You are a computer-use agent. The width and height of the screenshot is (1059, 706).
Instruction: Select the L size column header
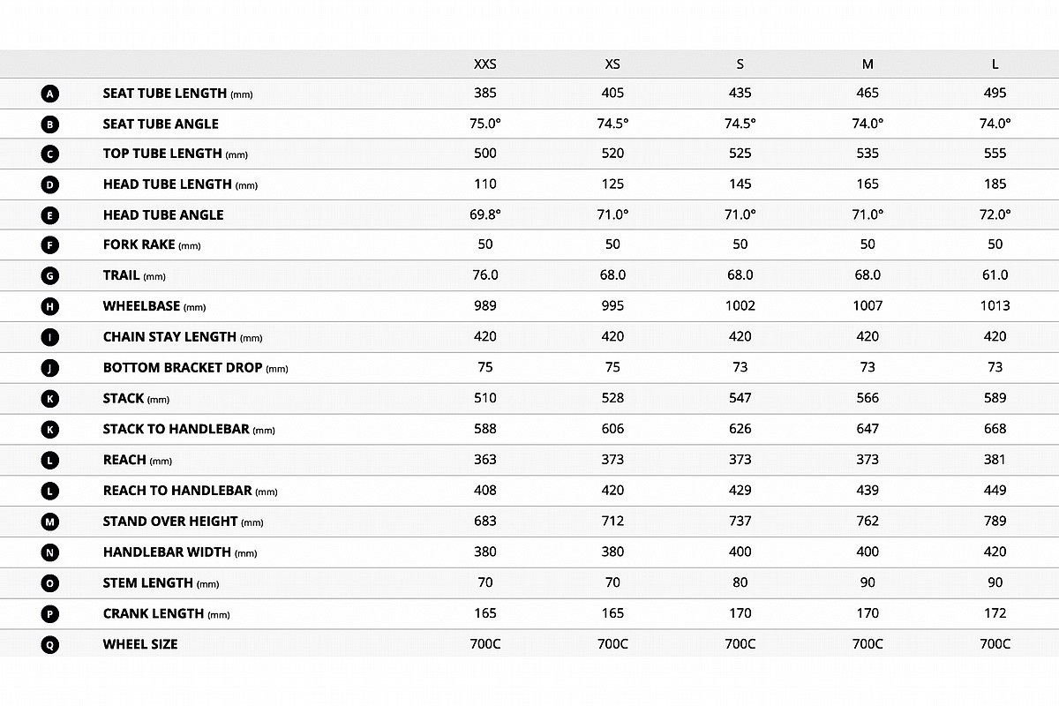click(995, 64)
